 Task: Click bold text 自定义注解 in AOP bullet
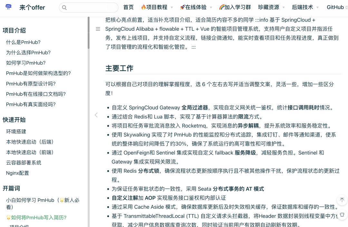point(125,198)
